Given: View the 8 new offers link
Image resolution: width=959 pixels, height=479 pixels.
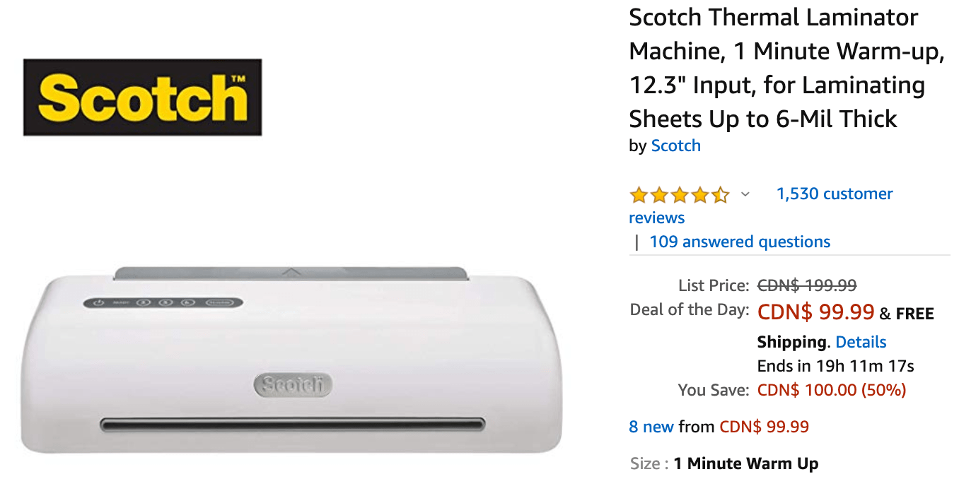Looking at the screenshot, I should click(x=651, y=427).
